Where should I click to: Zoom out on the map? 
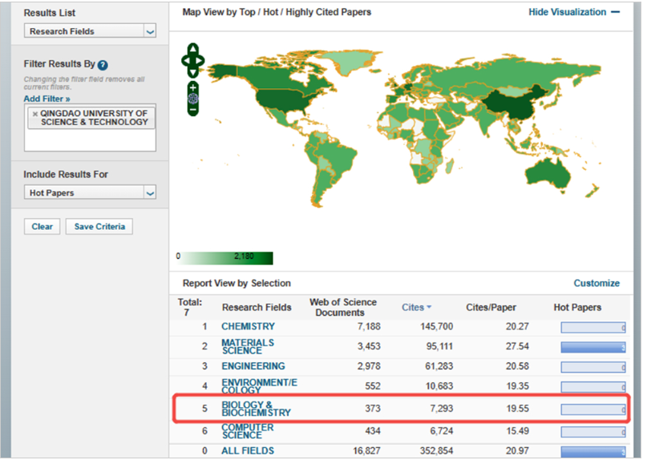click(x=193, y=109)
